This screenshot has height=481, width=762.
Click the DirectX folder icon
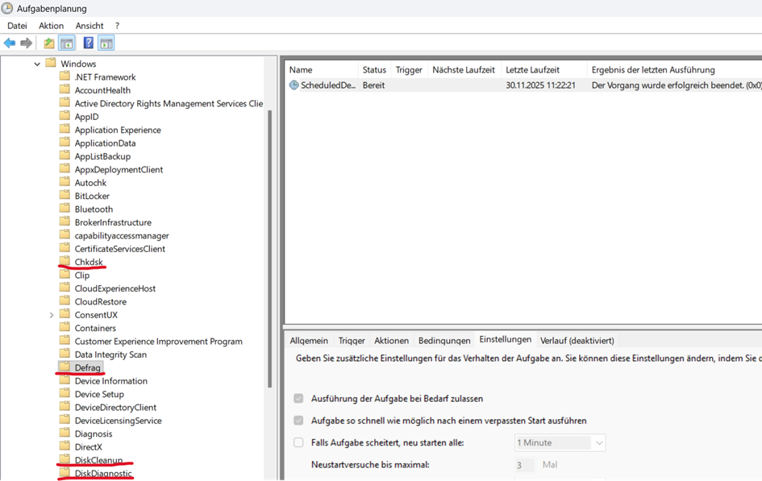pos(65,446)
